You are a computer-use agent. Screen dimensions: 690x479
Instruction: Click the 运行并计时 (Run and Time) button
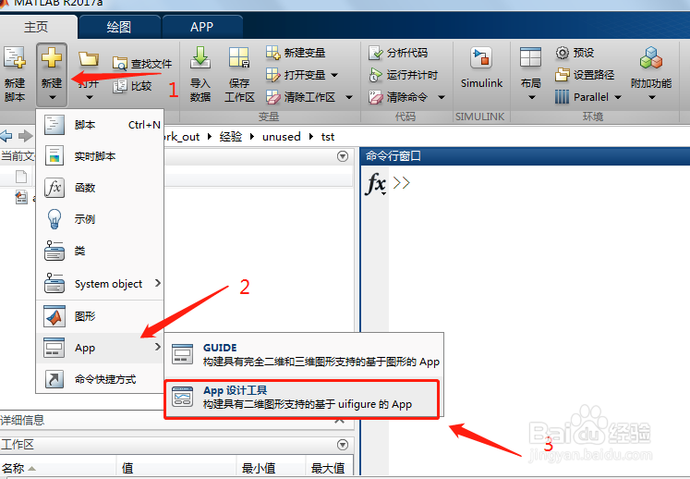click(x=403, y=75)
